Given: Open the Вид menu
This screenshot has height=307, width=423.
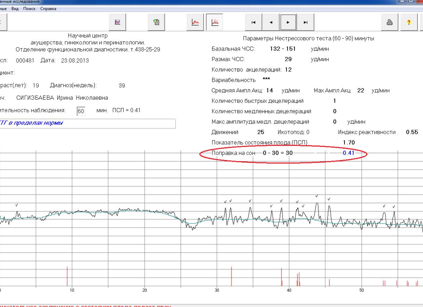Looking at the screenshot, I should coord(15,9).
